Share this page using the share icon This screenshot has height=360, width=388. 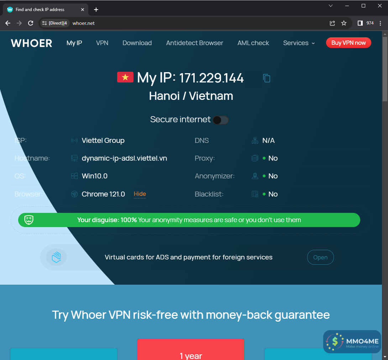point(332,23)
